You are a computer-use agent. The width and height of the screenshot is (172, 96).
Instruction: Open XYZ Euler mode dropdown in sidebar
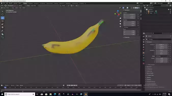tap(131, 27)
